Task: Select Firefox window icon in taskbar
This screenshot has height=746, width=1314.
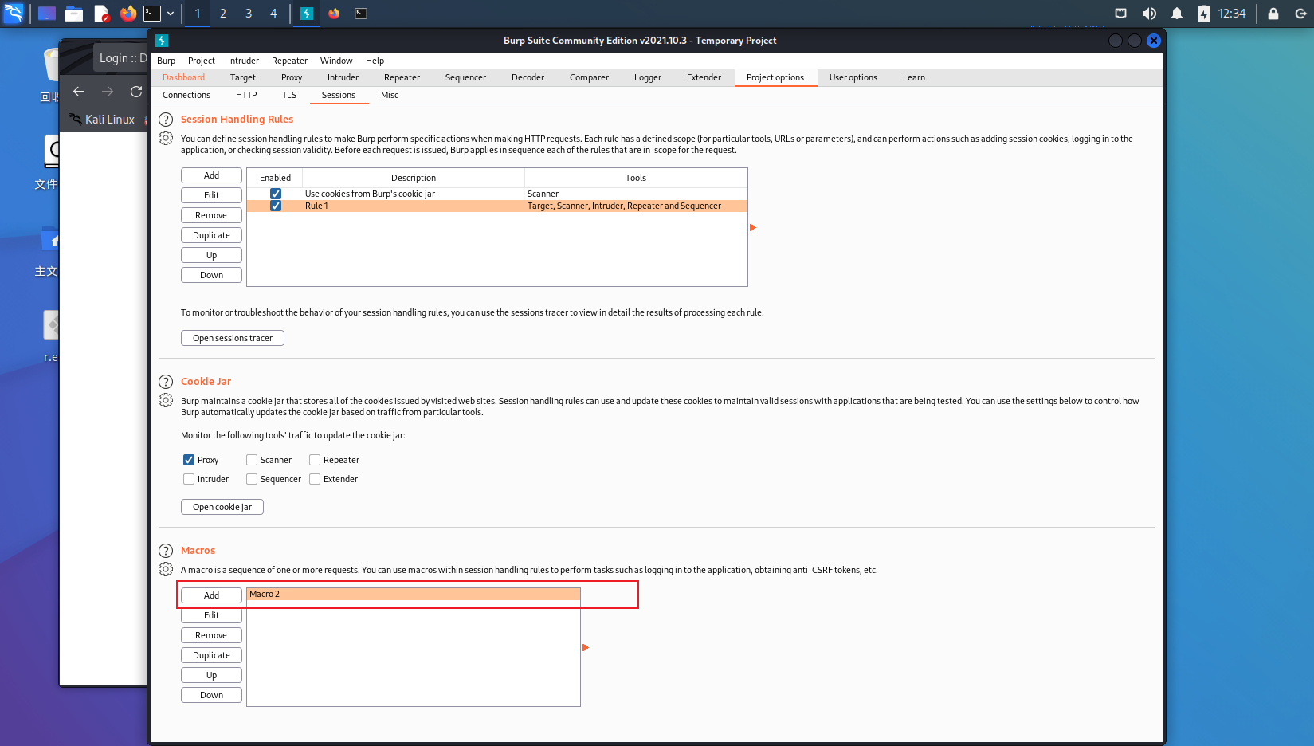Action: 334,13
